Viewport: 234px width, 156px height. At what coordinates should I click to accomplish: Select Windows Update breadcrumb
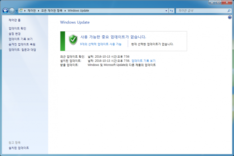78,10
